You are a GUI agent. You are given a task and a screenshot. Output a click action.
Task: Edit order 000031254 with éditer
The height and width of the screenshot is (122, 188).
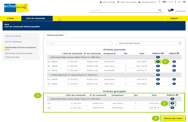point(55,62)
